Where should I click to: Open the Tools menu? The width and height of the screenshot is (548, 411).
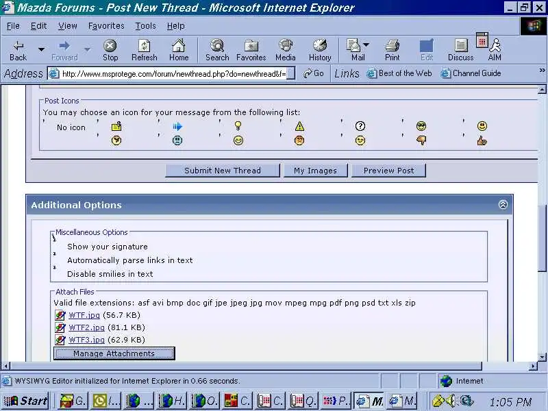pyautogui.click(x=145, y=26)
